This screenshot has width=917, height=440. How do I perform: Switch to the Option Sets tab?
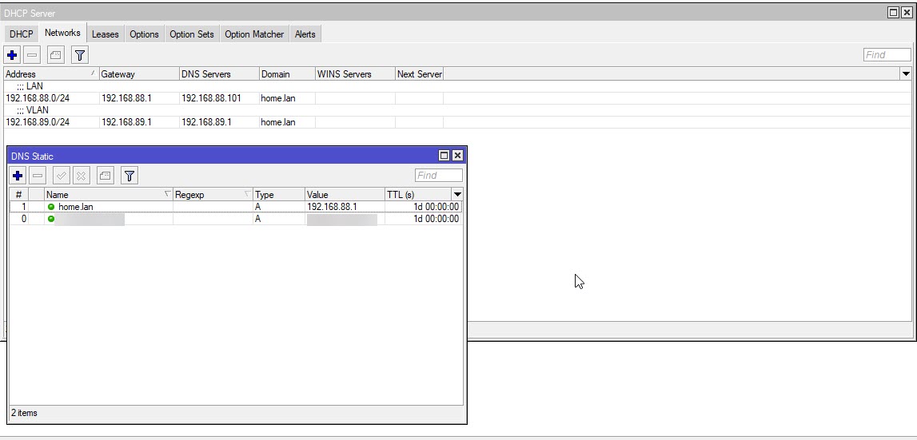[192, 34]
